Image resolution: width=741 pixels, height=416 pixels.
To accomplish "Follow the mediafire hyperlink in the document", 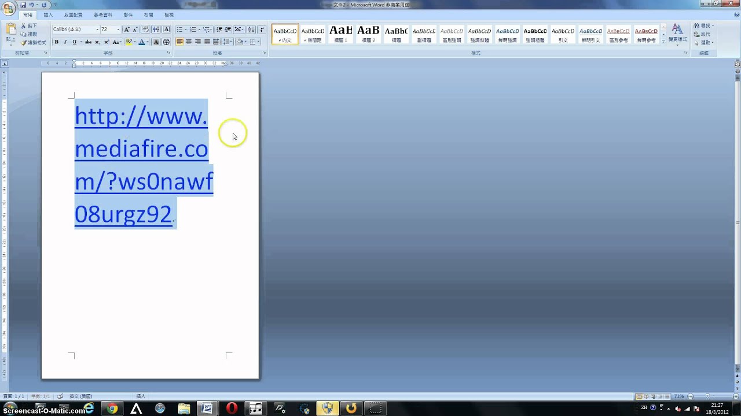I will pyautogui.click(x=144, y=165).
